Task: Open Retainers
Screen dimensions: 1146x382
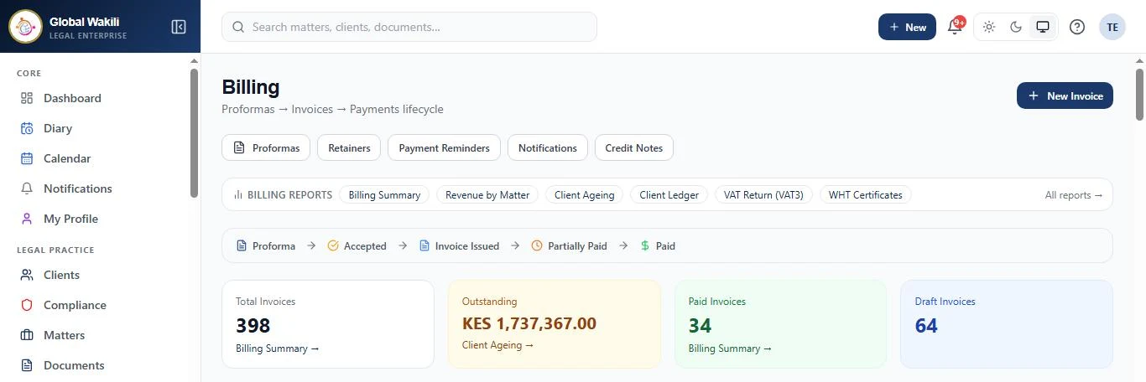Action: pos(349,147)
